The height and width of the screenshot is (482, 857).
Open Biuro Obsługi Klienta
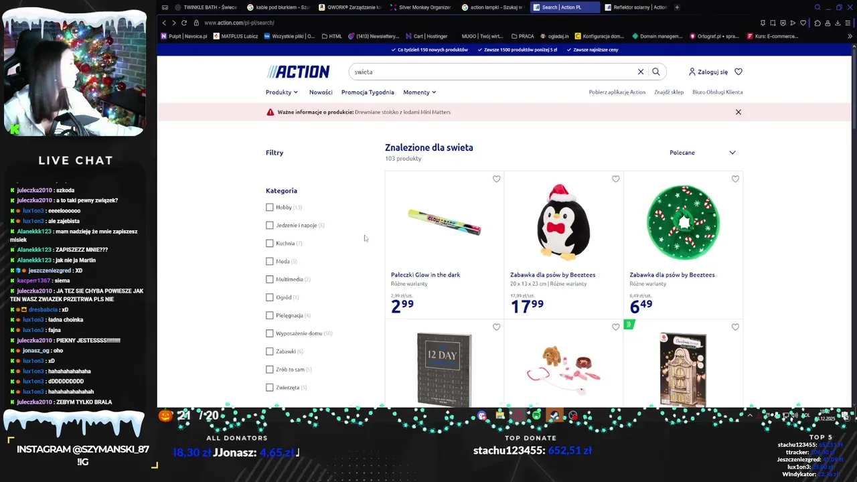(718, 92)
